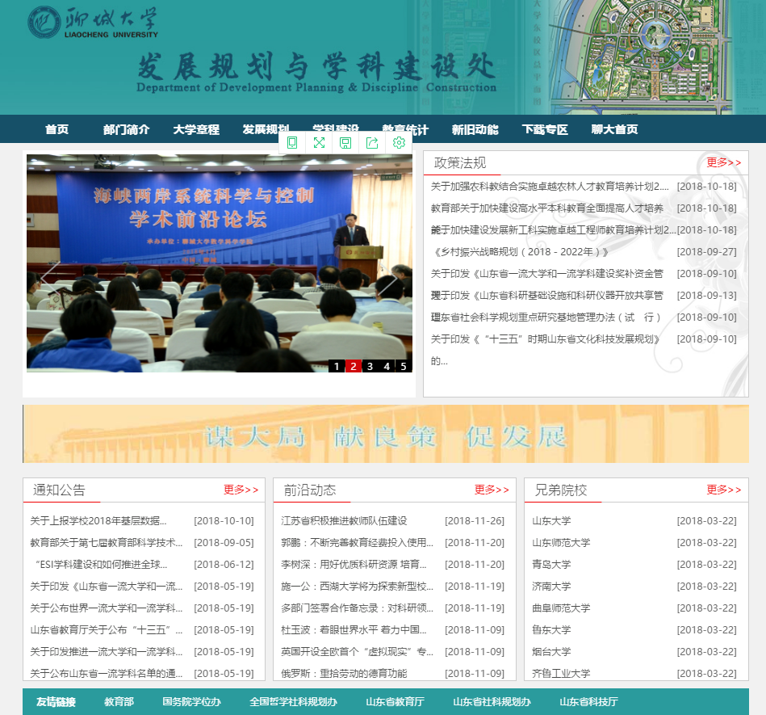Viewport: 766px width, 715px height.
Task: Open news 施一公：西湖大学将为探索新型校
Action: pos(357,587)
